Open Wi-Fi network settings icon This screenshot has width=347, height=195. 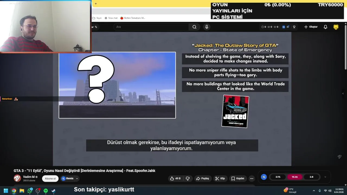click(x=325, y=191)
